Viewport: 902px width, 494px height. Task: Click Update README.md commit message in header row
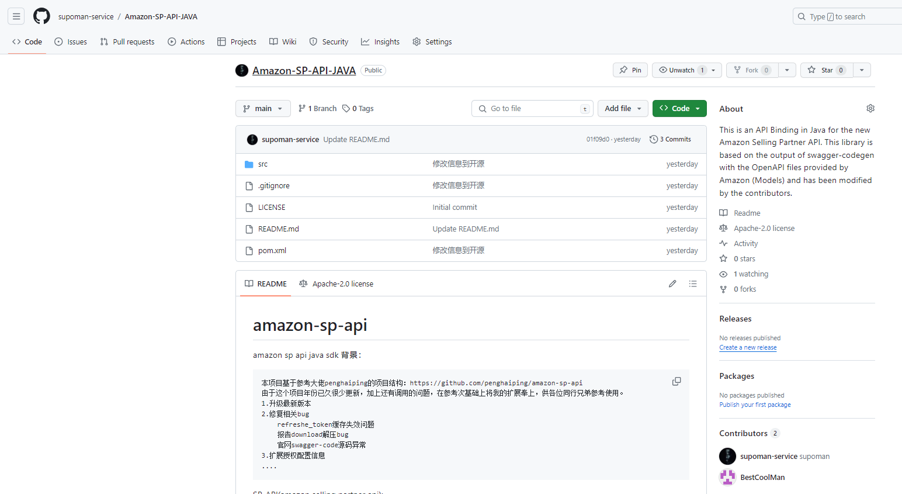(356, 140)
